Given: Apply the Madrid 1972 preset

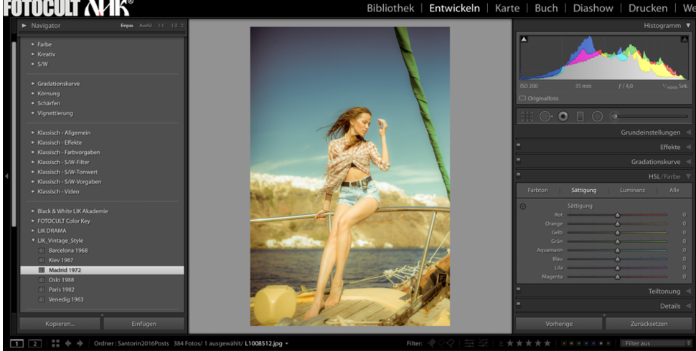Looking at the screenshot, I should click(102, 270).
